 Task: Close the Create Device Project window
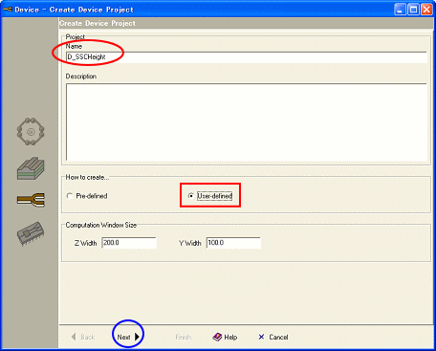click(x=426, y=10)
